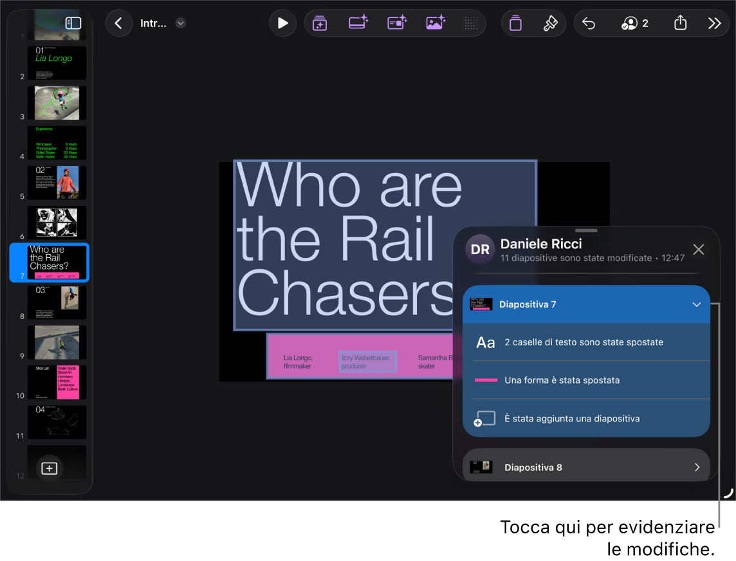The image size is (736, 561).
Task: Undo the last action
Action: point(589,23)
